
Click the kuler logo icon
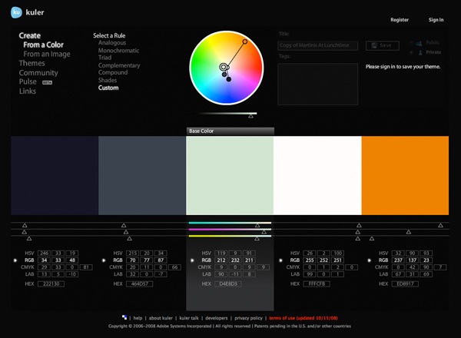pyautogui.click(x=16, y=12)
